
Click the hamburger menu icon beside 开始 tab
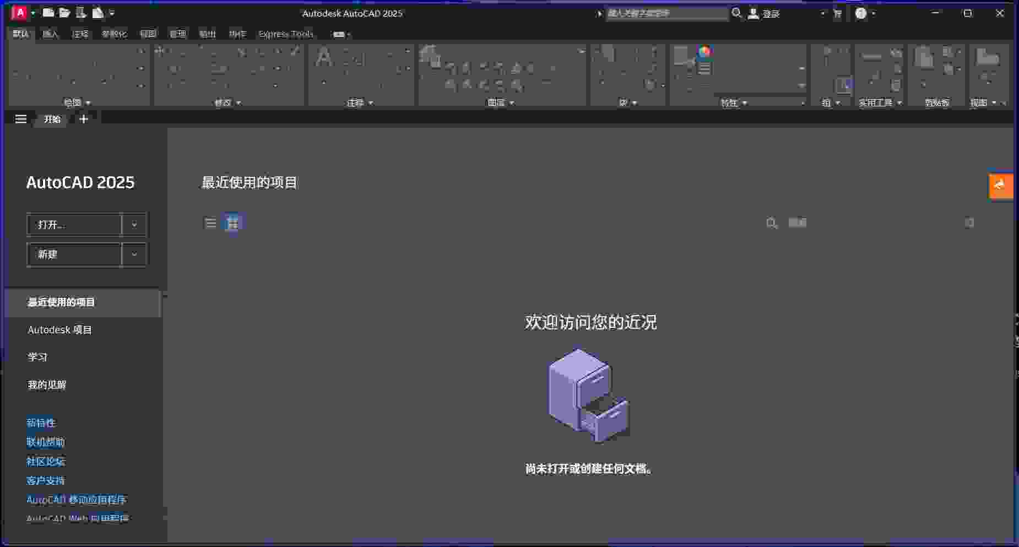click(21, 119)
